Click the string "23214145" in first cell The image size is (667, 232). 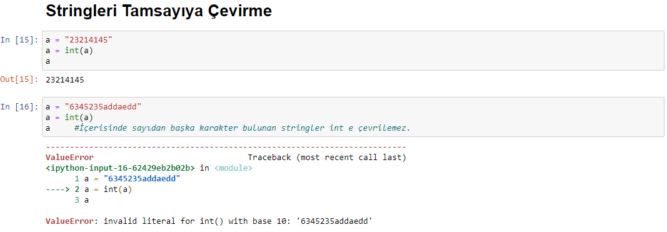point(89,40)
